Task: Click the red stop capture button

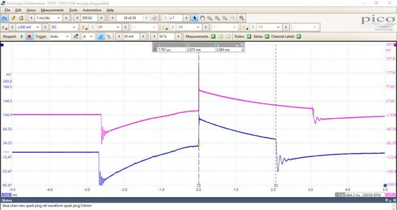Action: (x=29, y=36)
